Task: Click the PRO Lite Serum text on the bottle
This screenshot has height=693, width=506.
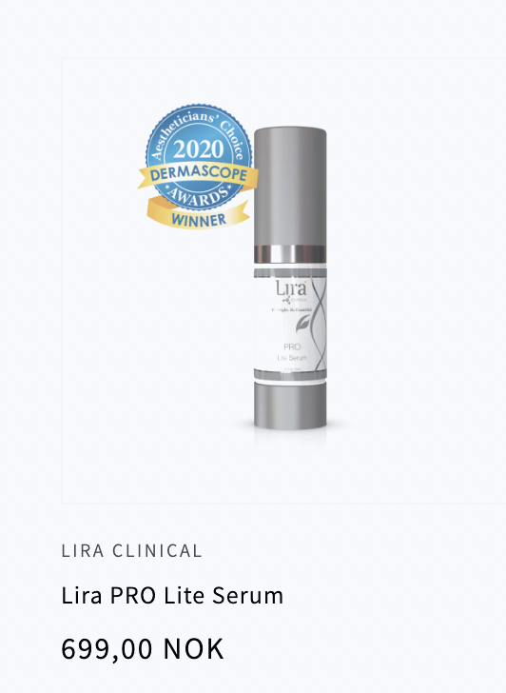Action: click(x=292, y=352)
